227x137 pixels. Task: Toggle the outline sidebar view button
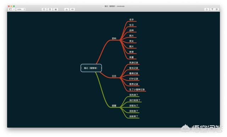(x=10, y=9)
